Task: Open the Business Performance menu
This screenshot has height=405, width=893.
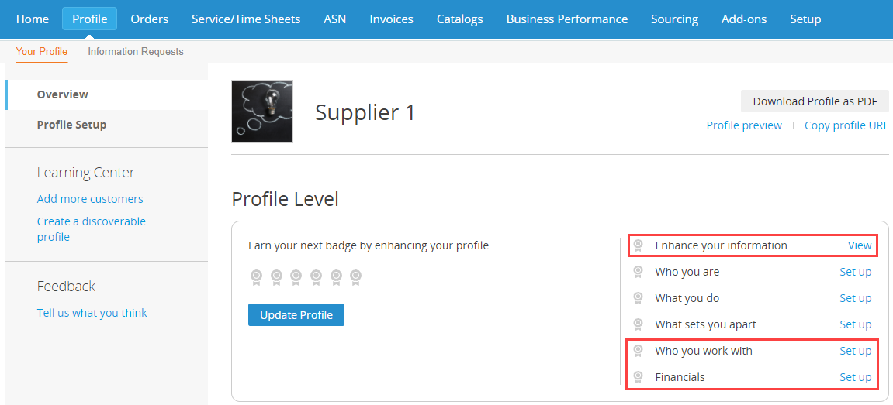Action: tap(566, 19)
